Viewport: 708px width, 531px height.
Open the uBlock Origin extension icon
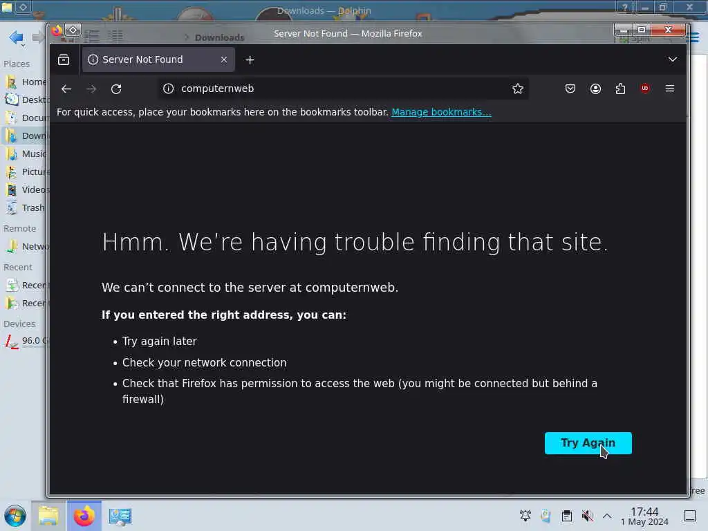(645, 88)
